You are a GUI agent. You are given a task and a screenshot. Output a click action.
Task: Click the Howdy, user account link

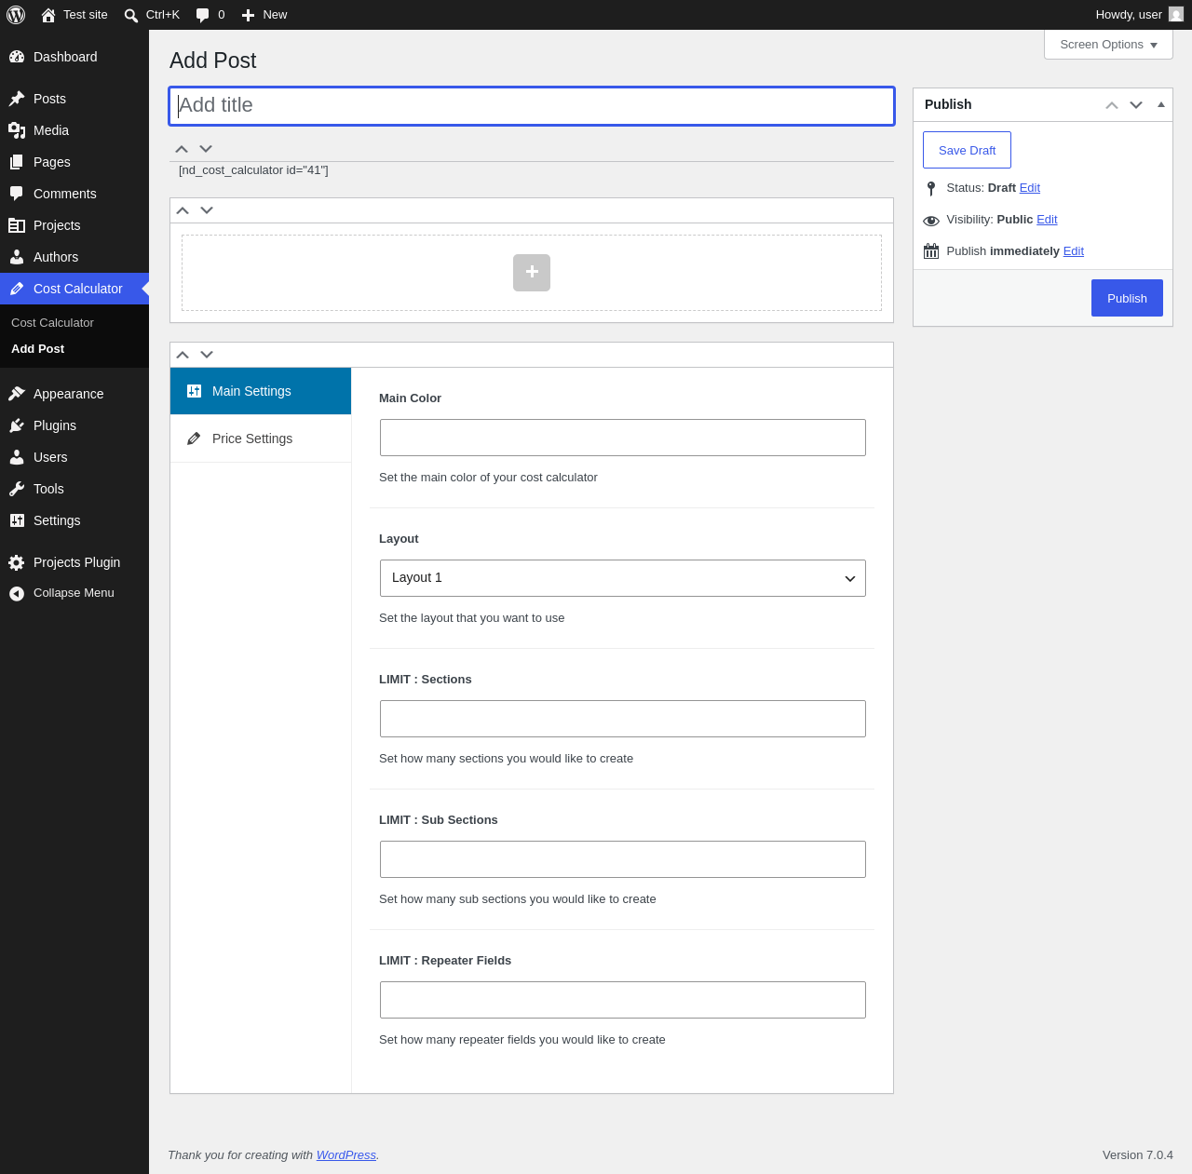coord(1139,15)
